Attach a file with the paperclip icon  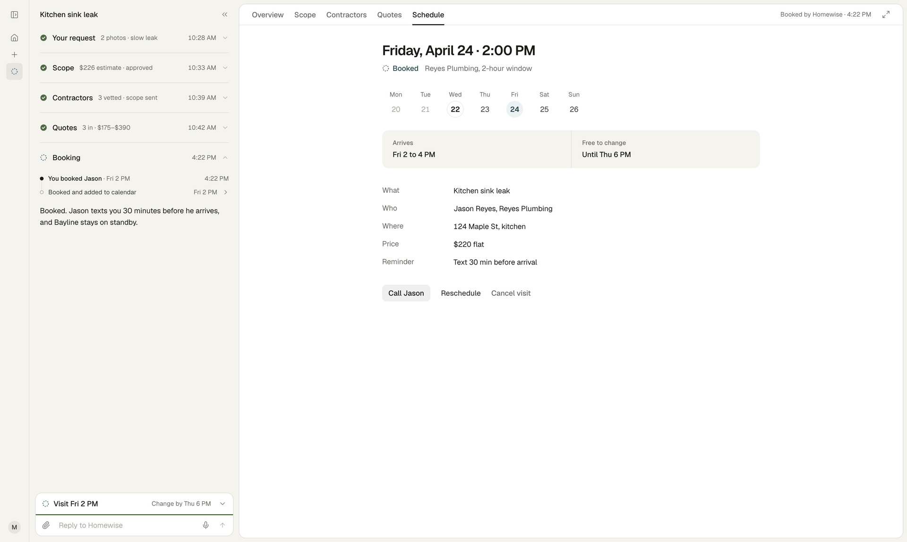pyautogui.click(x=46, y=525)
